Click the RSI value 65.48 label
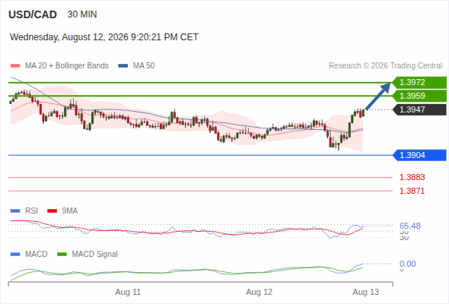The height and width of the screenshot is (304, 449). click(410, 226)
